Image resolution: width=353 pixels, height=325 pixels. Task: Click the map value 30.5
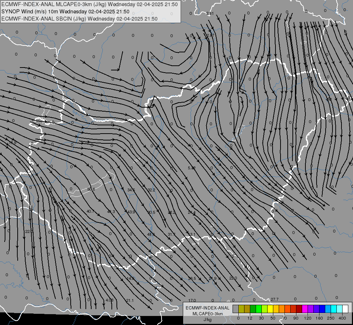tap(151, 212)
